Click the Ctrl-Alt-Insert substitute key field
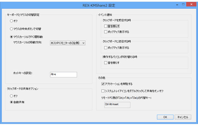 (x=117, y=105)
